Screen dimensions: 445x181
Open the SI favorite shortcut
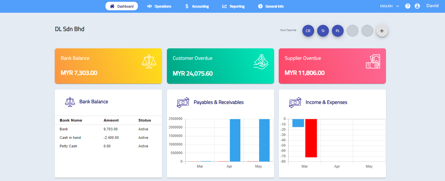click(x=323, y=31)
